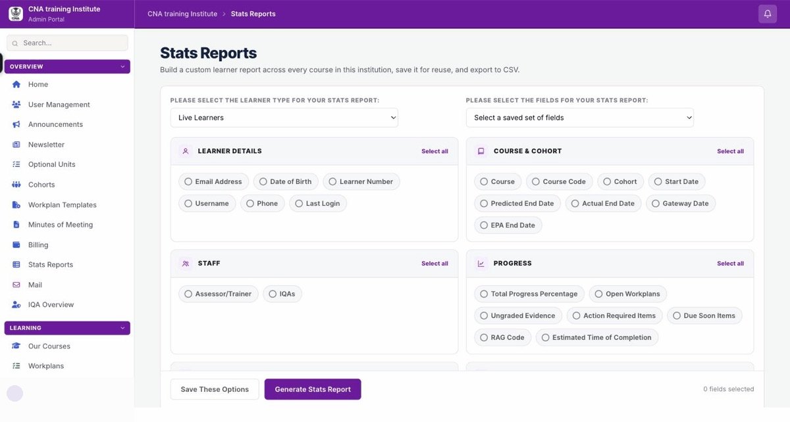
Task: Click the search magnifier icon
Action: click(x=15, y=43)
